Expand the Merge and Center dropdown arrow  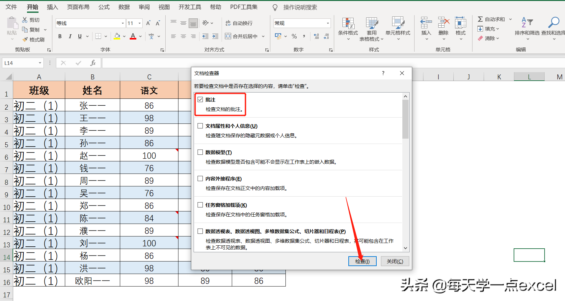point(263,36)
